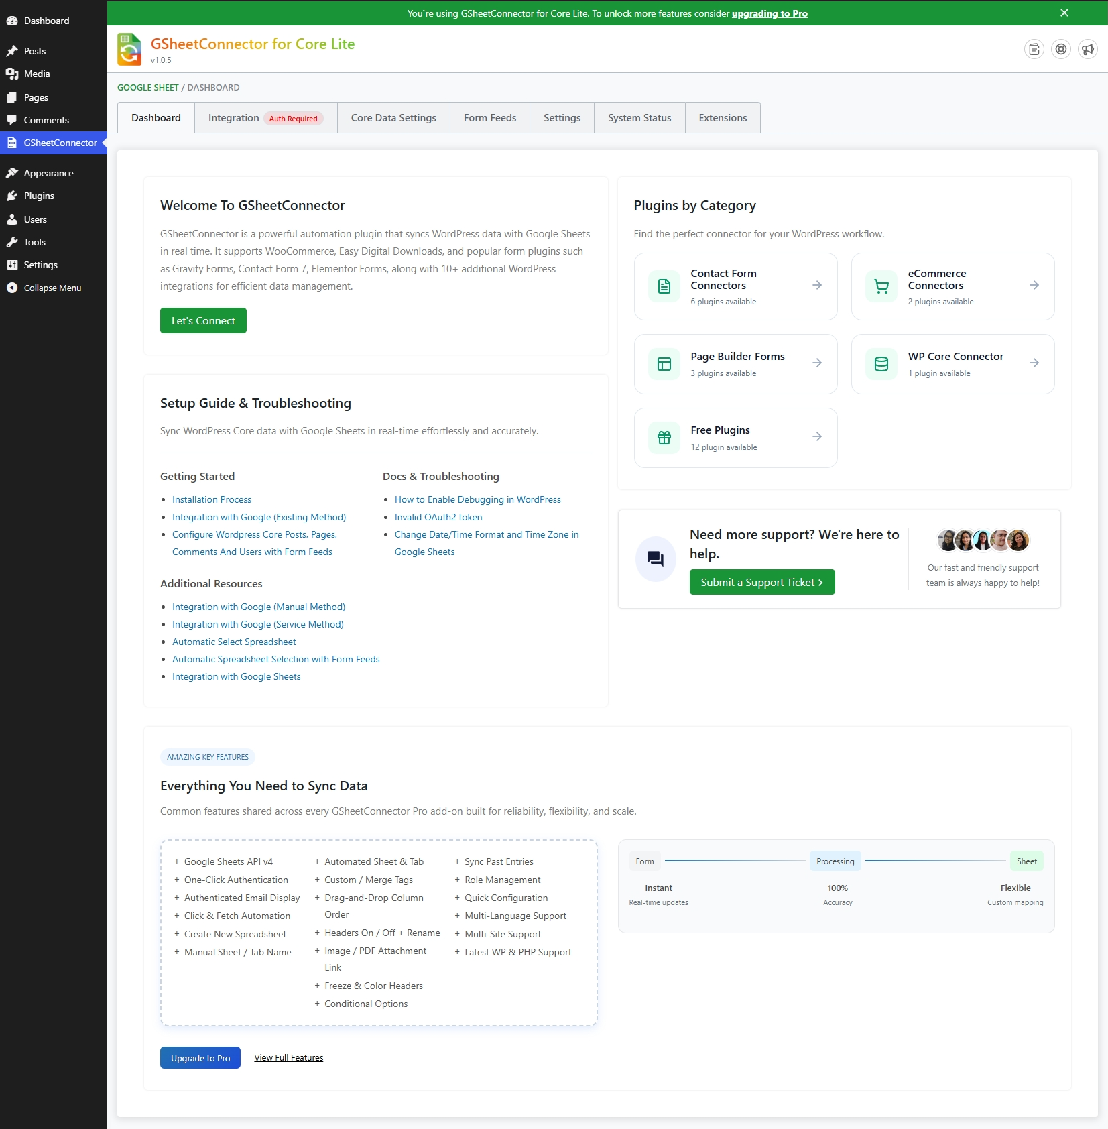Expand Contact Form Connectors arrow

pos(817,285)
